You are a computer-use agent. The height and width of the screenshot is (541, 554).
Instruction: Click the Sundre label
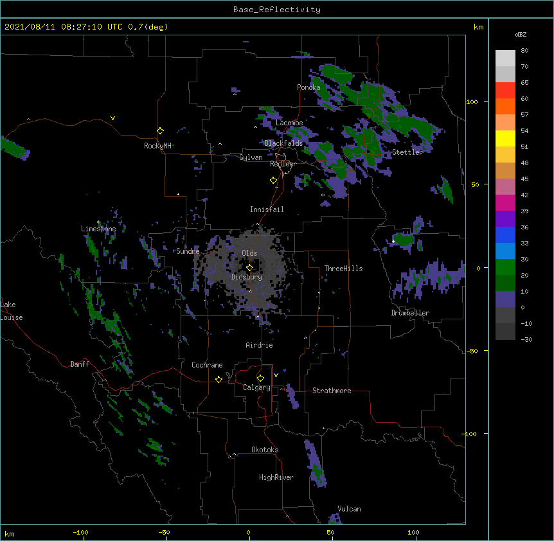[188, 251]
